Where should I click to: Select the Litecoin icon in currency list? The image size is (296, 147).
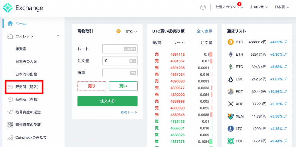click(230, 129)
